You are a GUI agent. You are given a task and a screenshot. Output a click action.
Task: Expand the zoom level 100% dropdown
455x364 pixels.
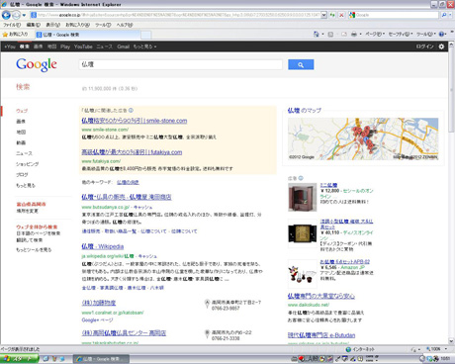click(x=446, y=349)
